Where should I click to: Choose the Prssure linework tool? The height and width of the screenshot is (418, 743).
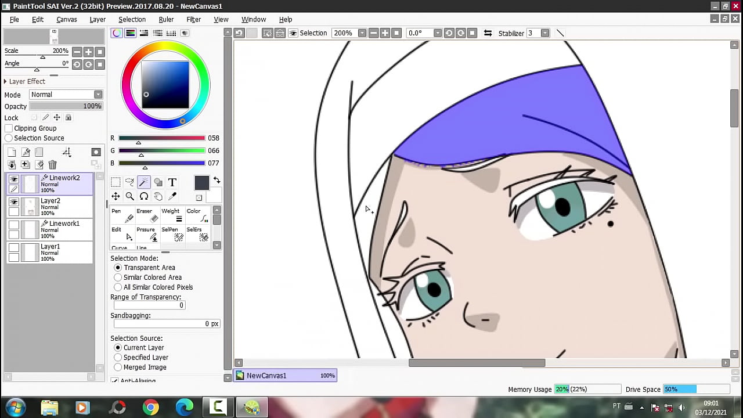tap(147, 234)
